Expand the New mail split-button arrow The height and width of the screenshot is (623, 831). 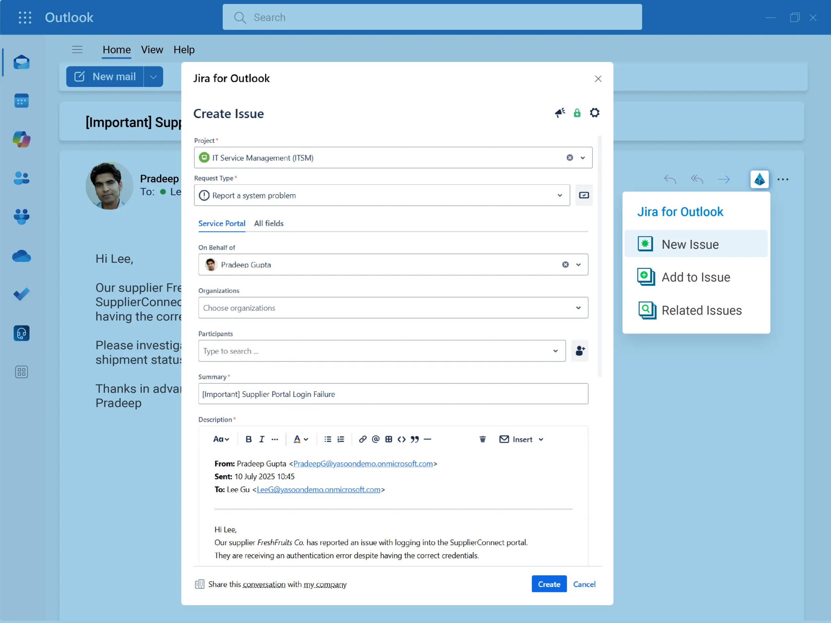tap(153, 77)
